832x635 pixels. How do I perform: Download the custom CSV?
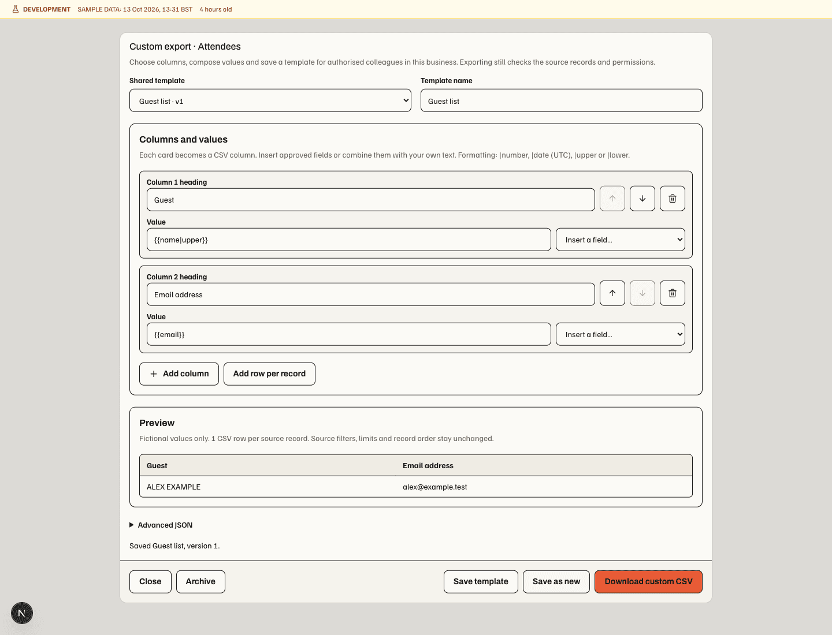click(x=648, y=582)
